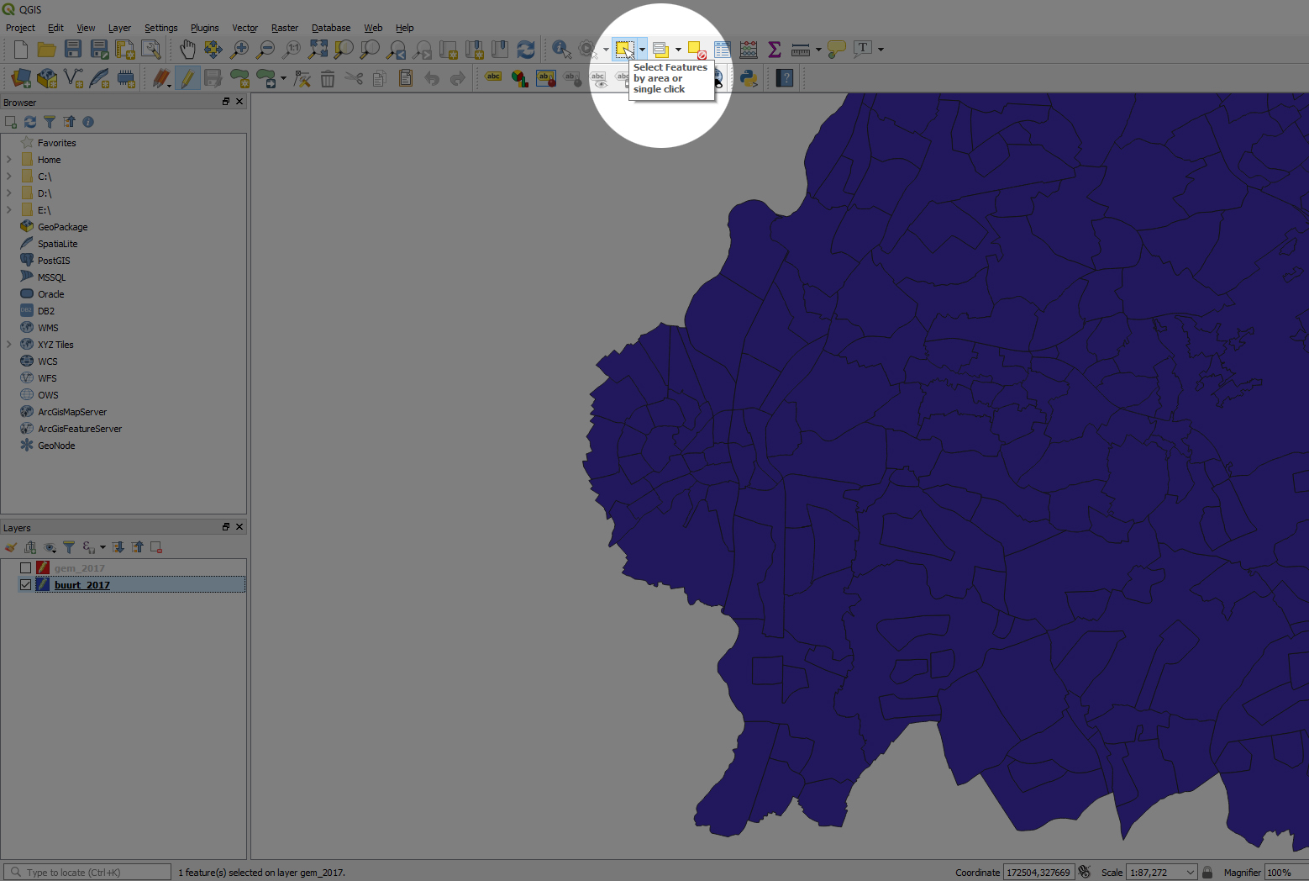Enable visibility of gem_2017 layer

coord(25,568)
